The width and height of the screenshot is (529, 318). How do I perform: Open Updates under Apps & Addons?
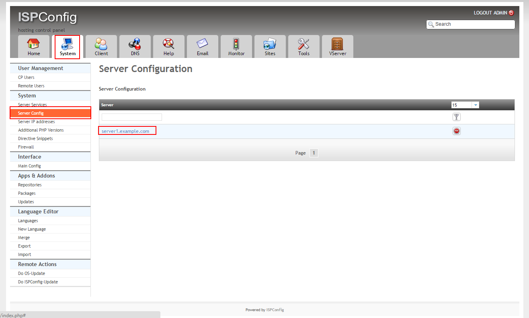(50, 202)
